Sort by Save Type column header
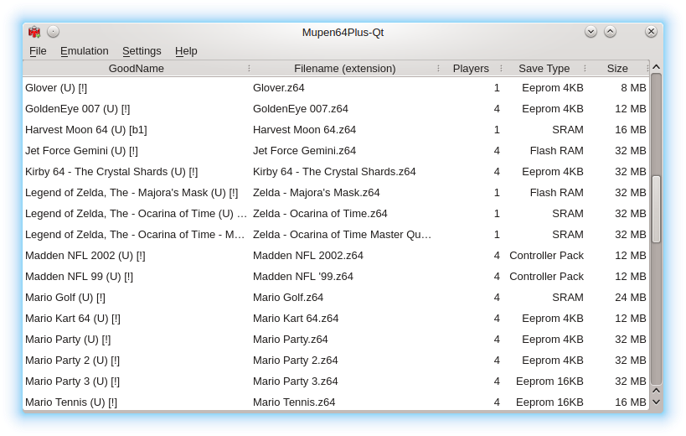This screenshot has width=686, height=436. [544, 69]
